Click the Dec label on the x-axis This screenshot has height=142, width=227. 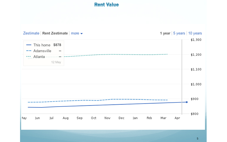(121, 118)
